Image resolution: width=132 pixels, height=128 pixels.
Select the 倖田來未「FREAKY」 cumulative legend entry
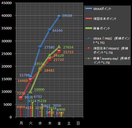click(x=107, y=50)
